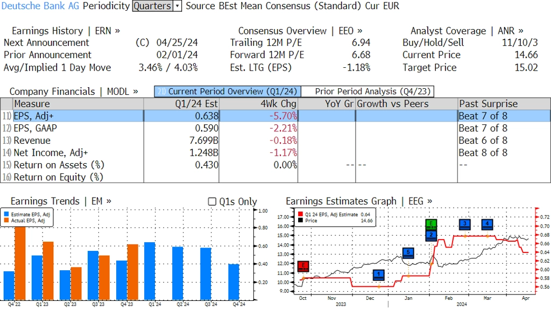Click blue marker 4 on estimates graph

(x=488, y=224)
